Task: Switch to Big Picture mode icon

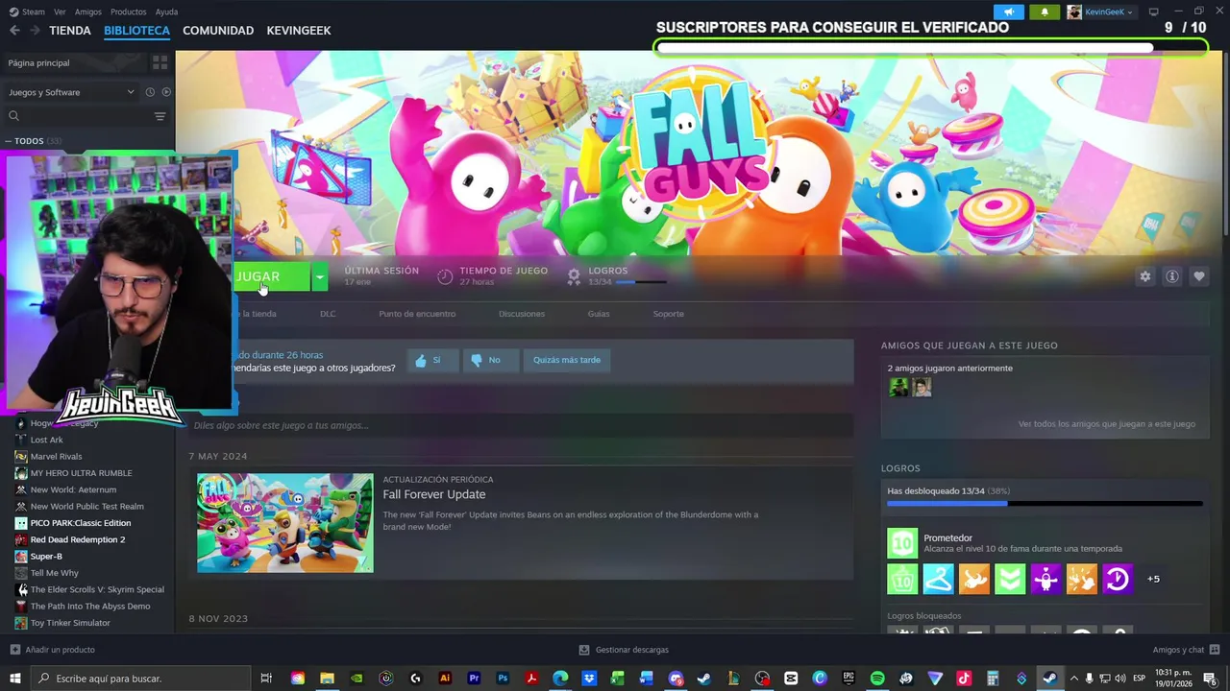Action: (1153, 12)
